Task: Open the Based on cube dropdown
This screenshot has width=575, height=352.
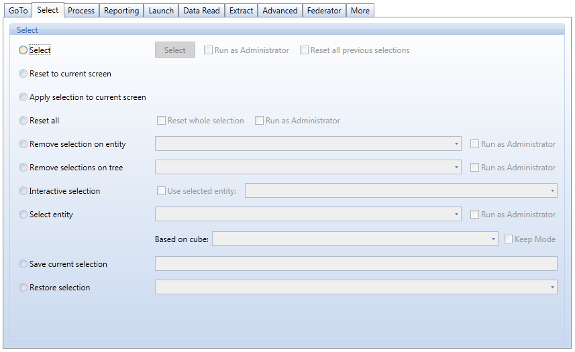Action: pyautogui.click(x=355, y=239)
